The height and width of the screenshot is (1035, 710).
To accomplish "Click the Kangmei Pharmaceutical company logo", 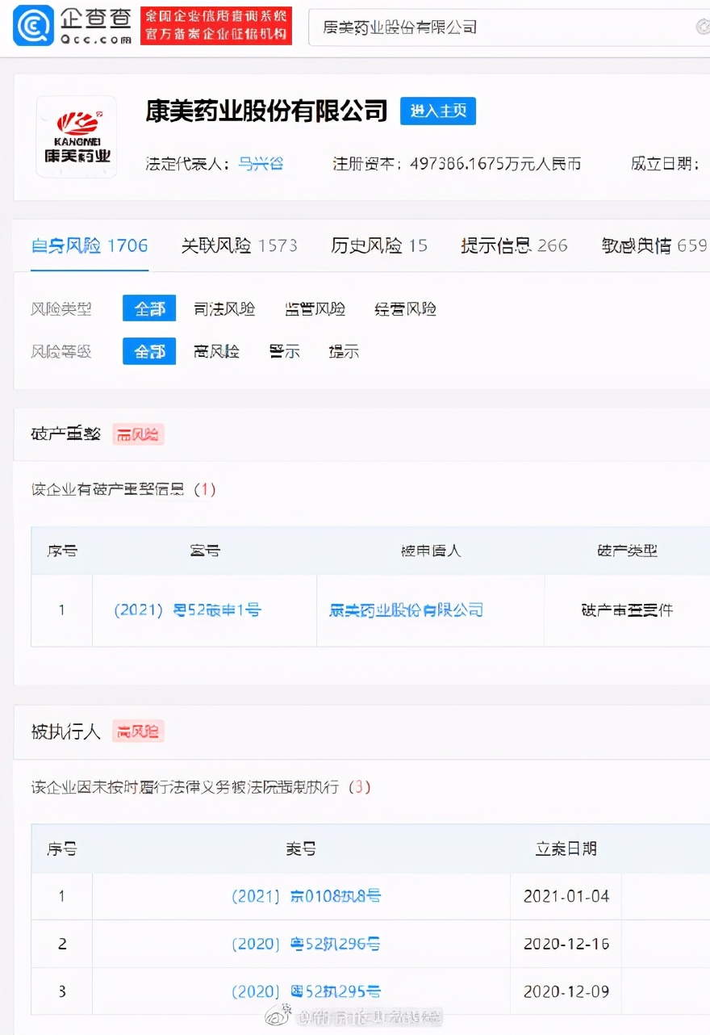I will pos(77,136).
